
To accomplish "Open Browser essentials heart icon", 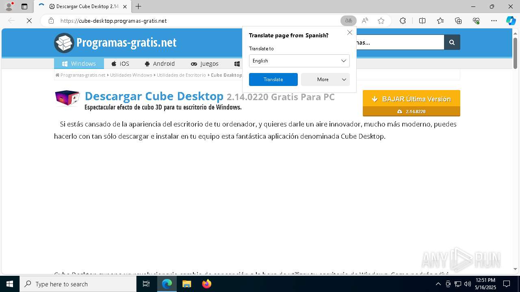I will tap(476, 21).
